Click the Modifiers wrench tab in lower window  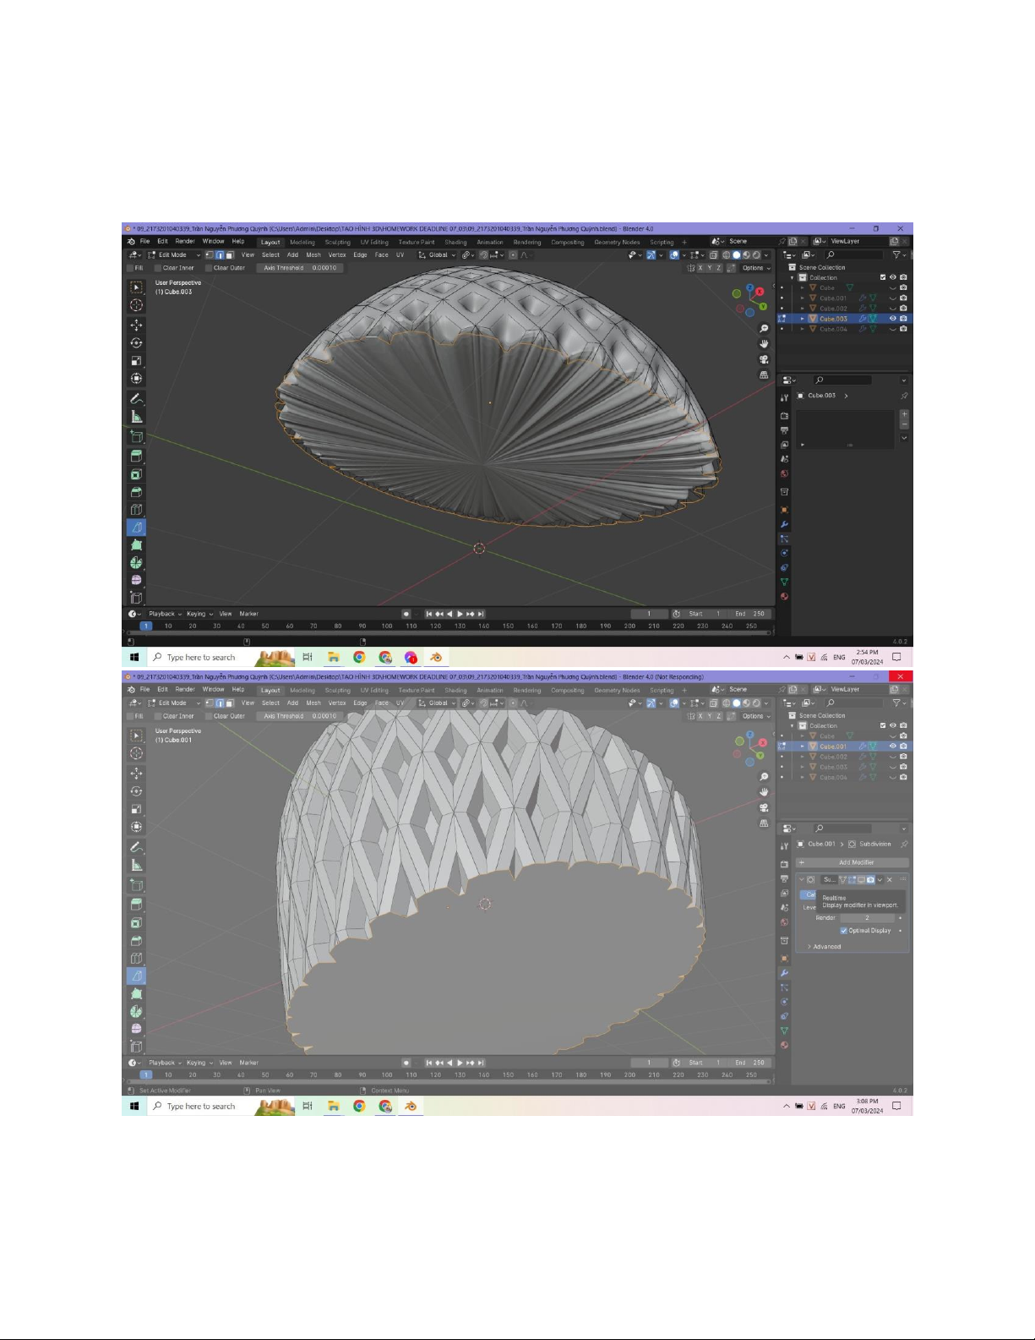tap(784, 973)
